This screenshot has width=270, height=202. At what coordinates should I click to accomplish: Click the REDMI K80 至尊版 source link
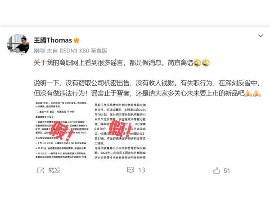83,51
